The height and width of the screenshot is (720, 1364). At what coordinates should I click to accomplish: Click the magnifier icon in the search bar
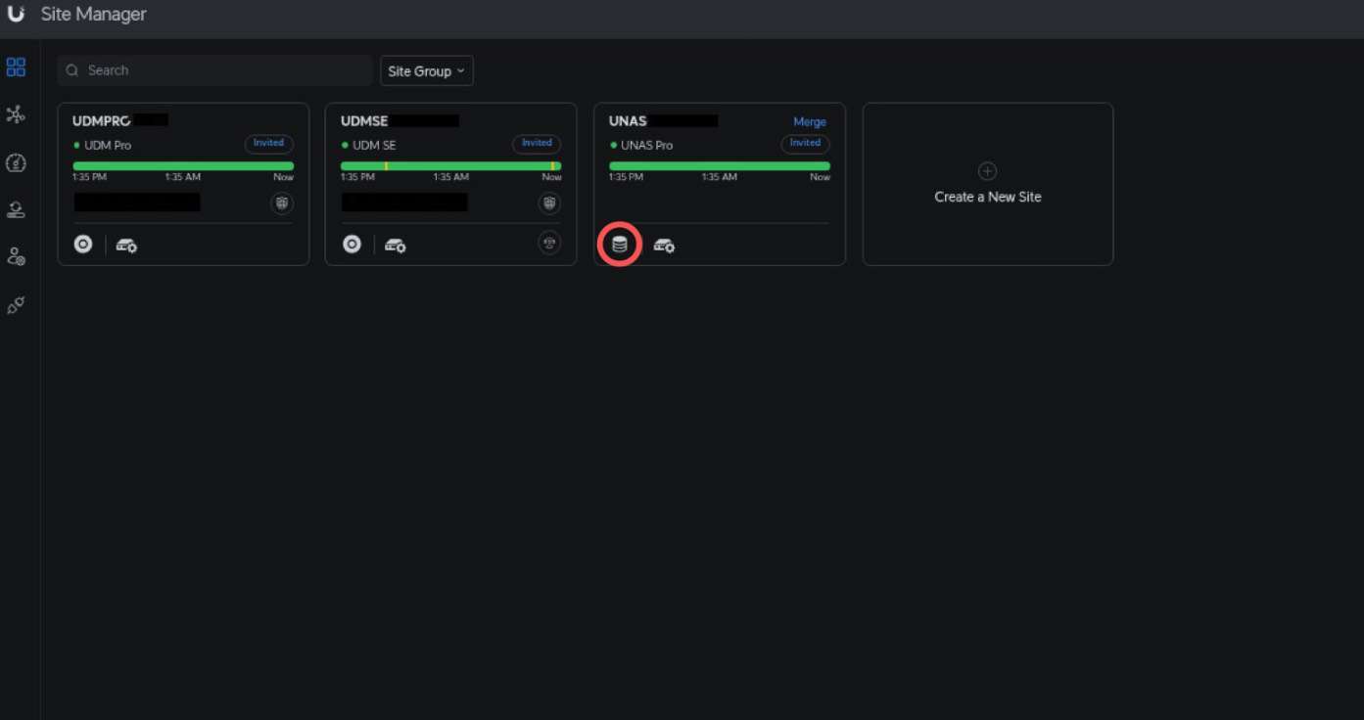(72, 70)
